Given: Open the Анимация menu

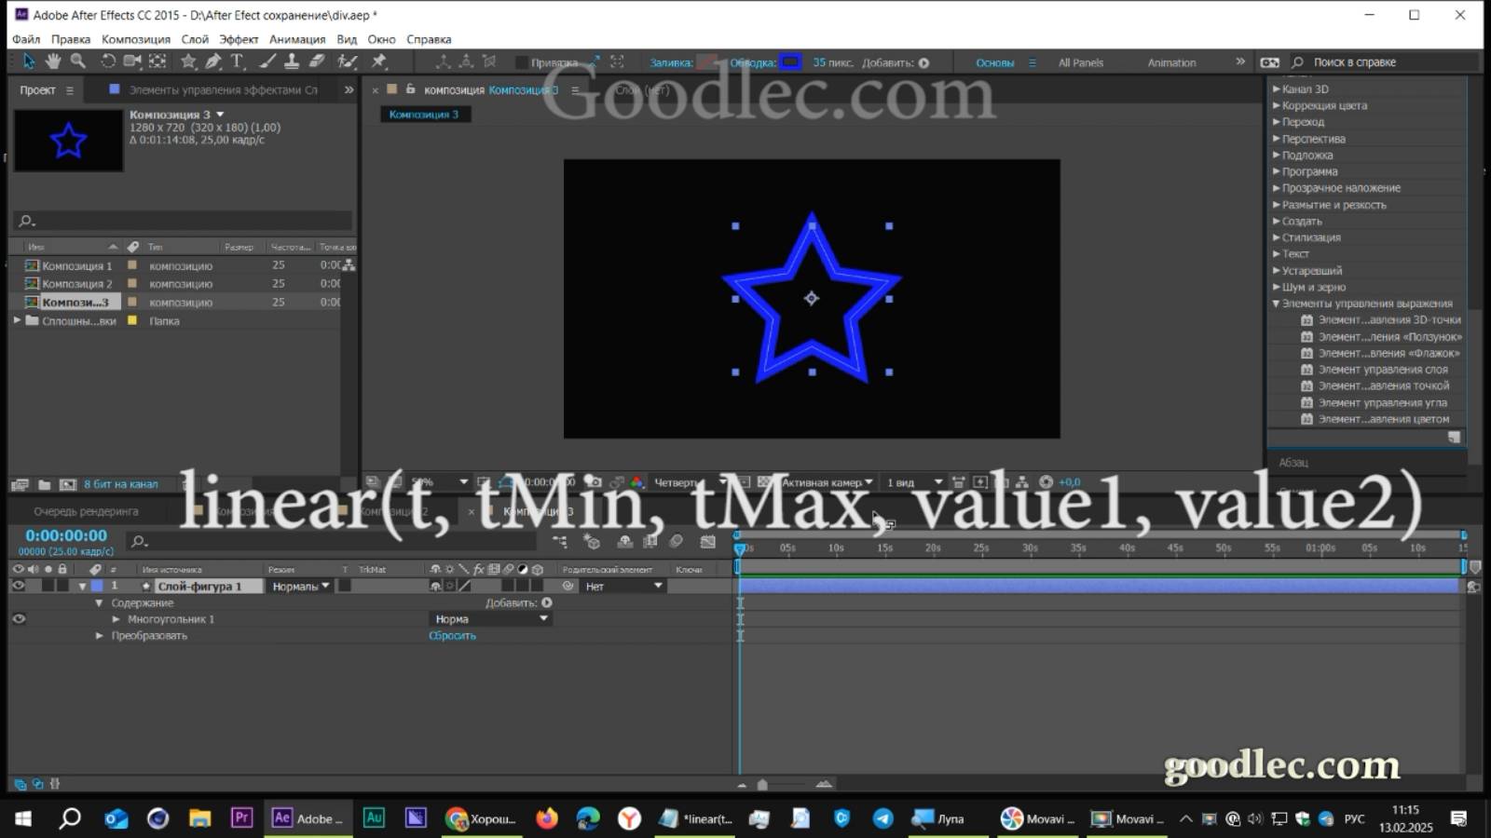Looking at the screenshot, I should pyautogui.click(x=297, y=39).
